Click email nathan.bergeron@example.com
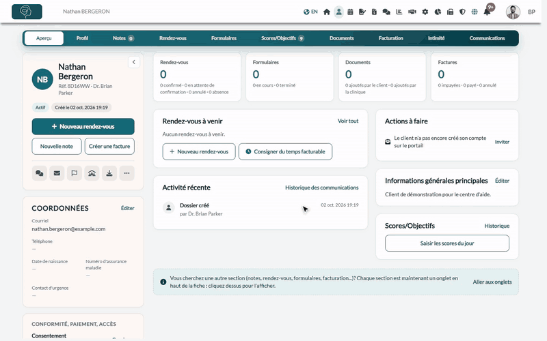 coord(68,229)
